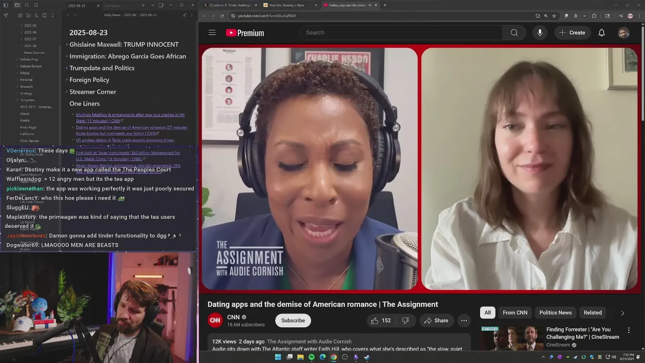Open the Chrome extensions puzzle icon
The width and height of the screenshot is (645, 363).
[x=594, y=16]
